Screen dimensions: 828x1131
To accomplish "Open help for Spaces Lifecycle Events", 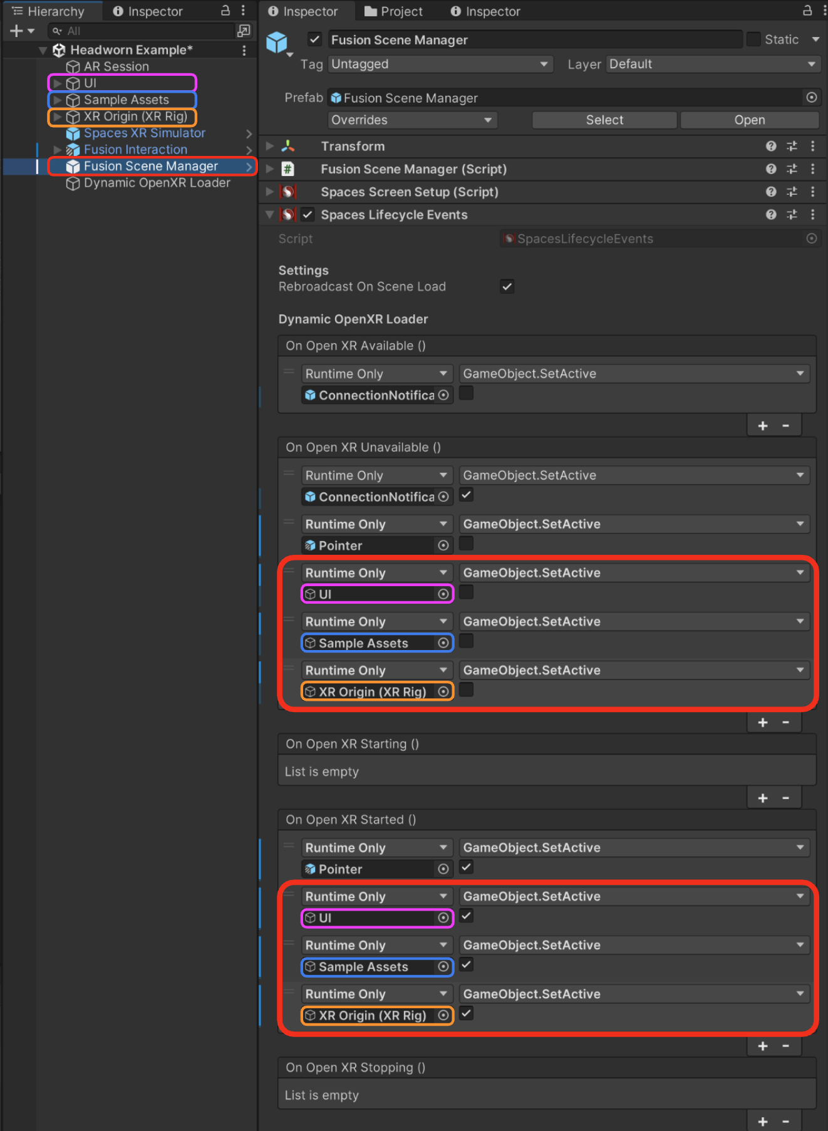I will point(771,215).
